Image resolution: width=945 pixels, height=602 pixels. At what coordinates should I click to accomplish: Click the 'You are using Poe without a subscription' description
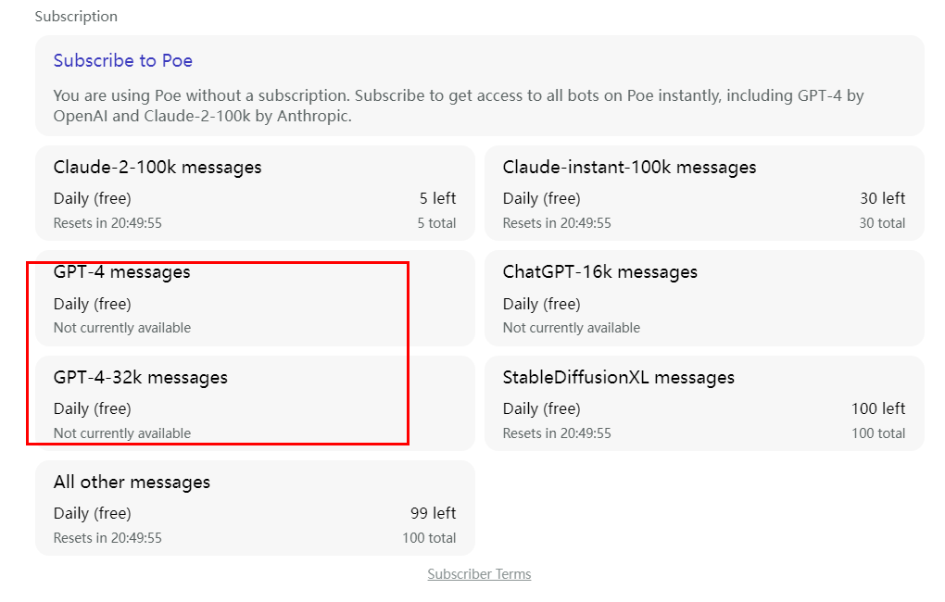[x=459, y=106]
